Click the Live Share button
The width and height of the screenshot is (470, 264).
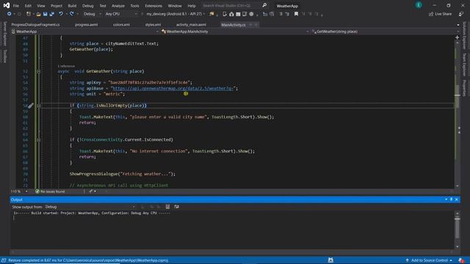pyautogui.click(x=441, y=14)
